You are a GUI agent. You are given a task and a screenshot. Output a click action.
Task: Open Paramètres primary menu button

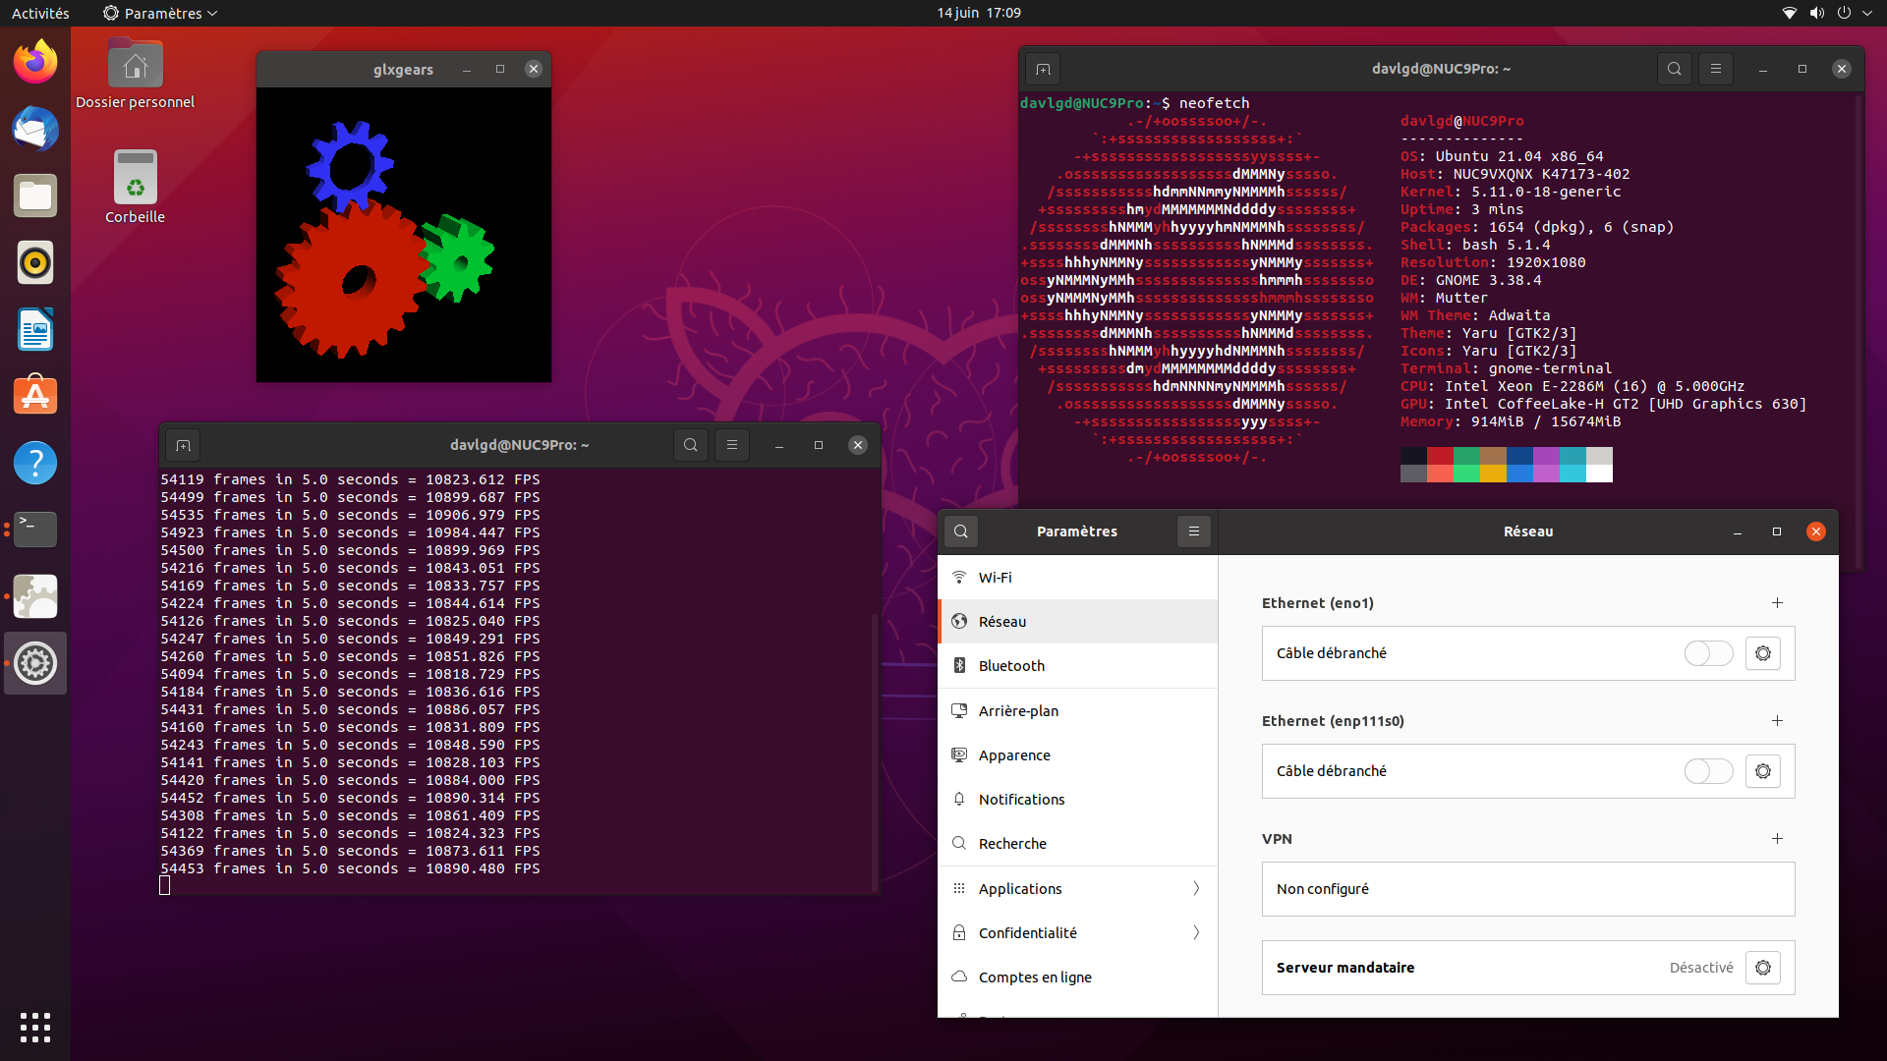point(1194,531)
